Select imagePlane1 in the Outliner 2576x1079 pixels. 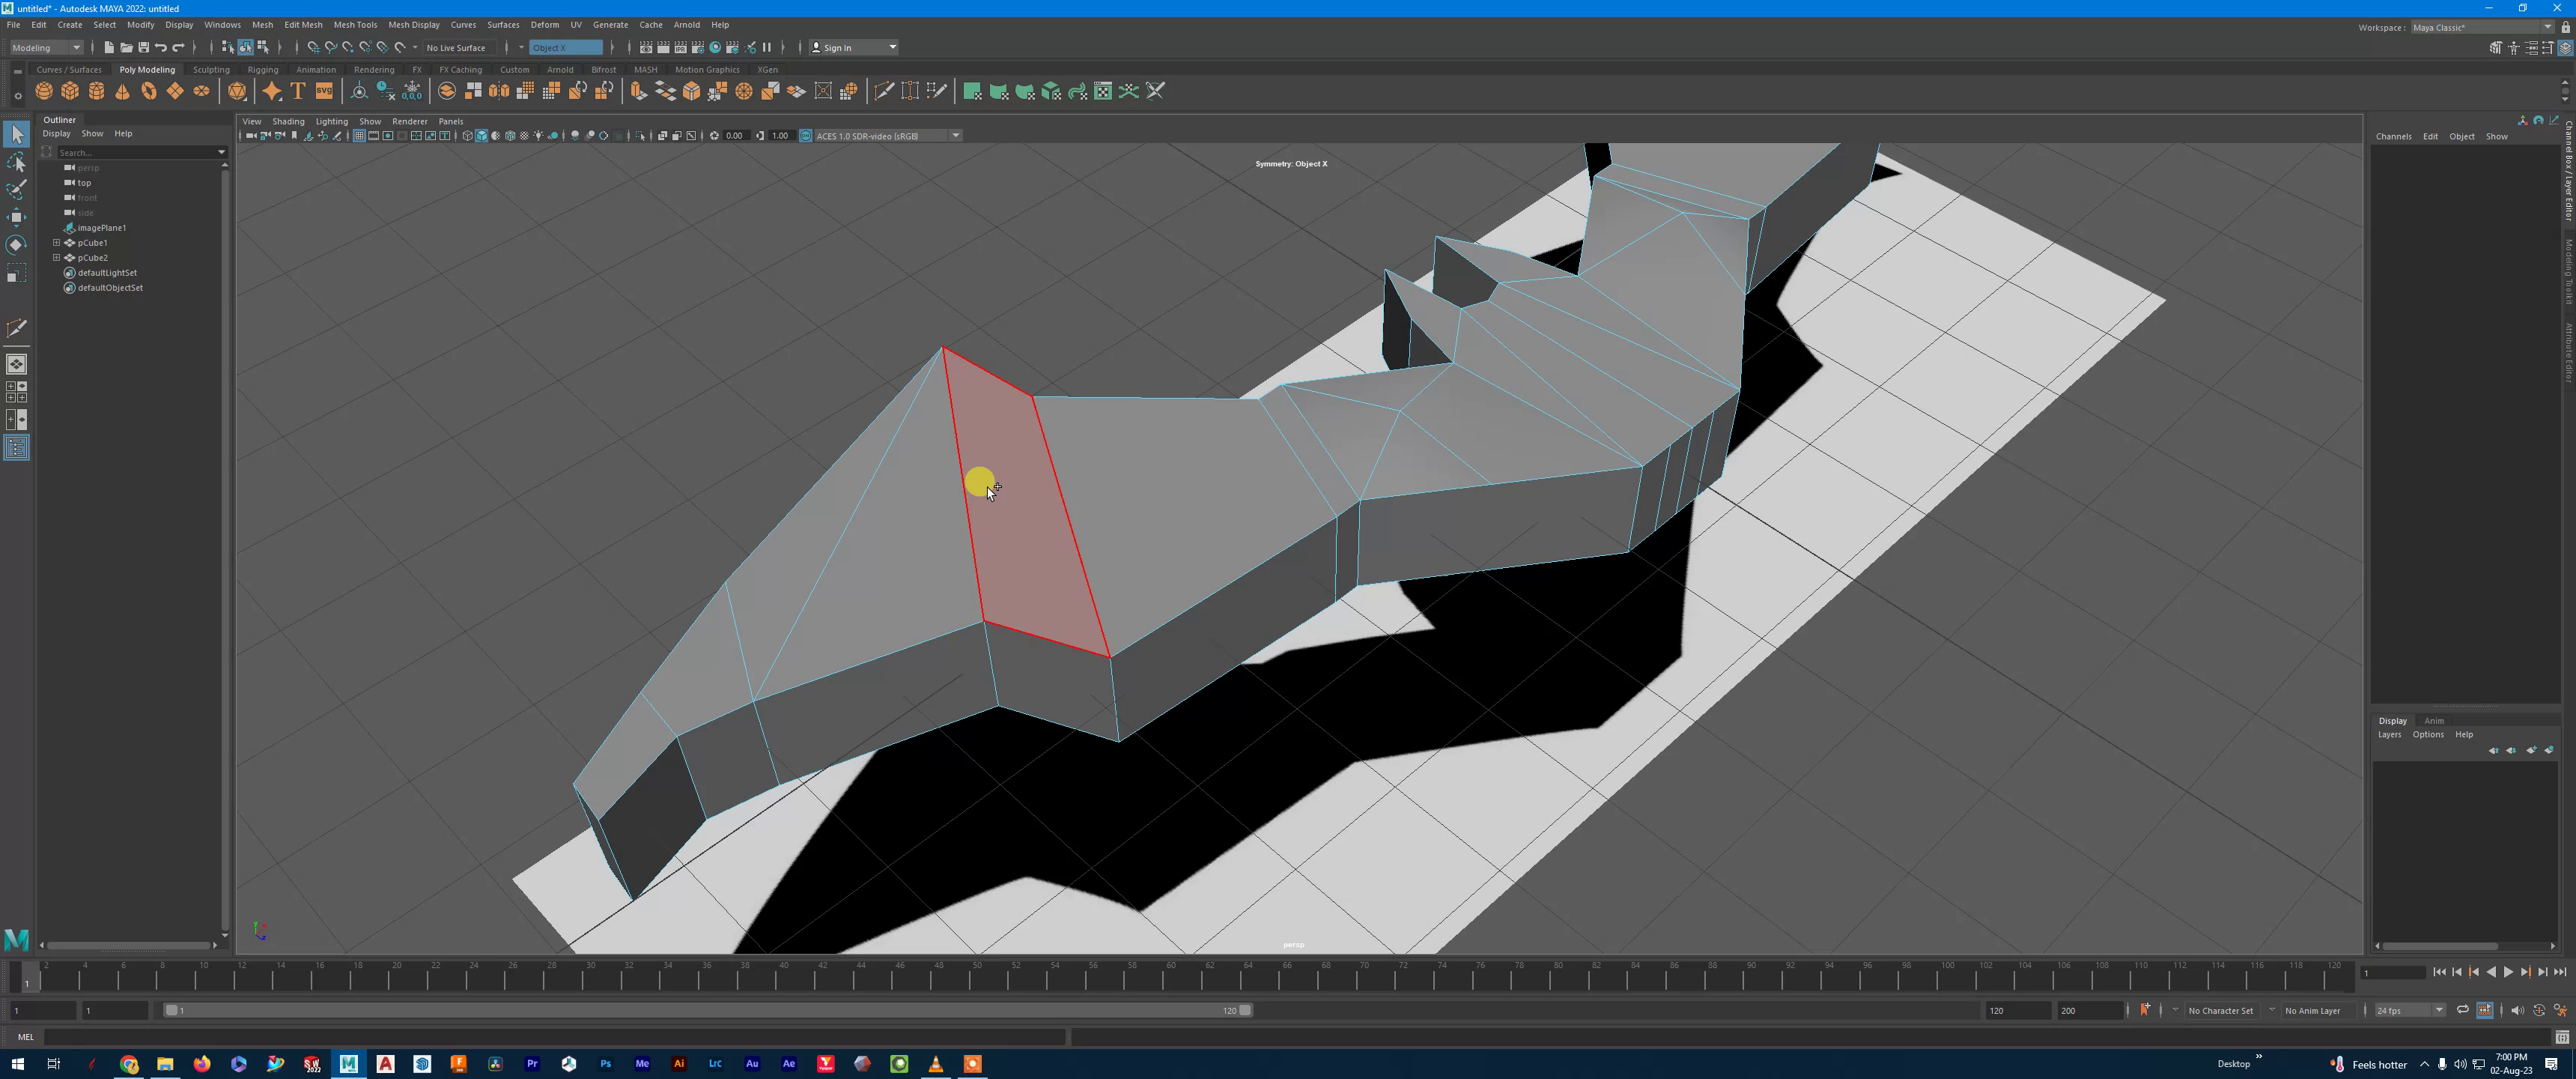[x=102, y=227]
